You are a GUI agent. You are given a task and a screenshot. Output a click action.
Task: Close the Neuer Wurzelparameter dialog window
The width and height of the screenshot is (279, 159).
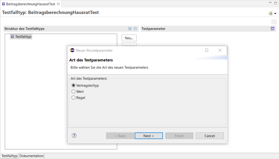(220, 50)
